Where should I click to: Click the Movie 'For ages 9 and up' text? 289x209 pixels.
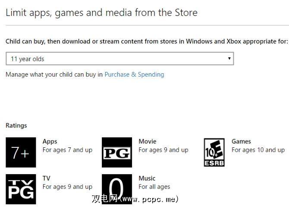(x=163, y=150)
